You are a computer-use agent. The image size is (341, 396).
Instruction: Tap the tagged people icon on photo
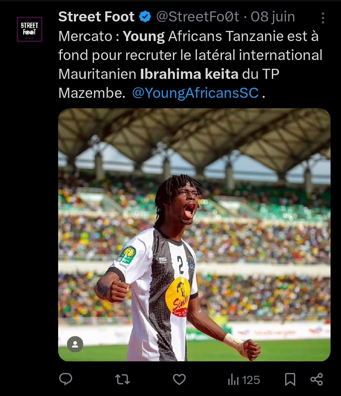pos(75,344)
